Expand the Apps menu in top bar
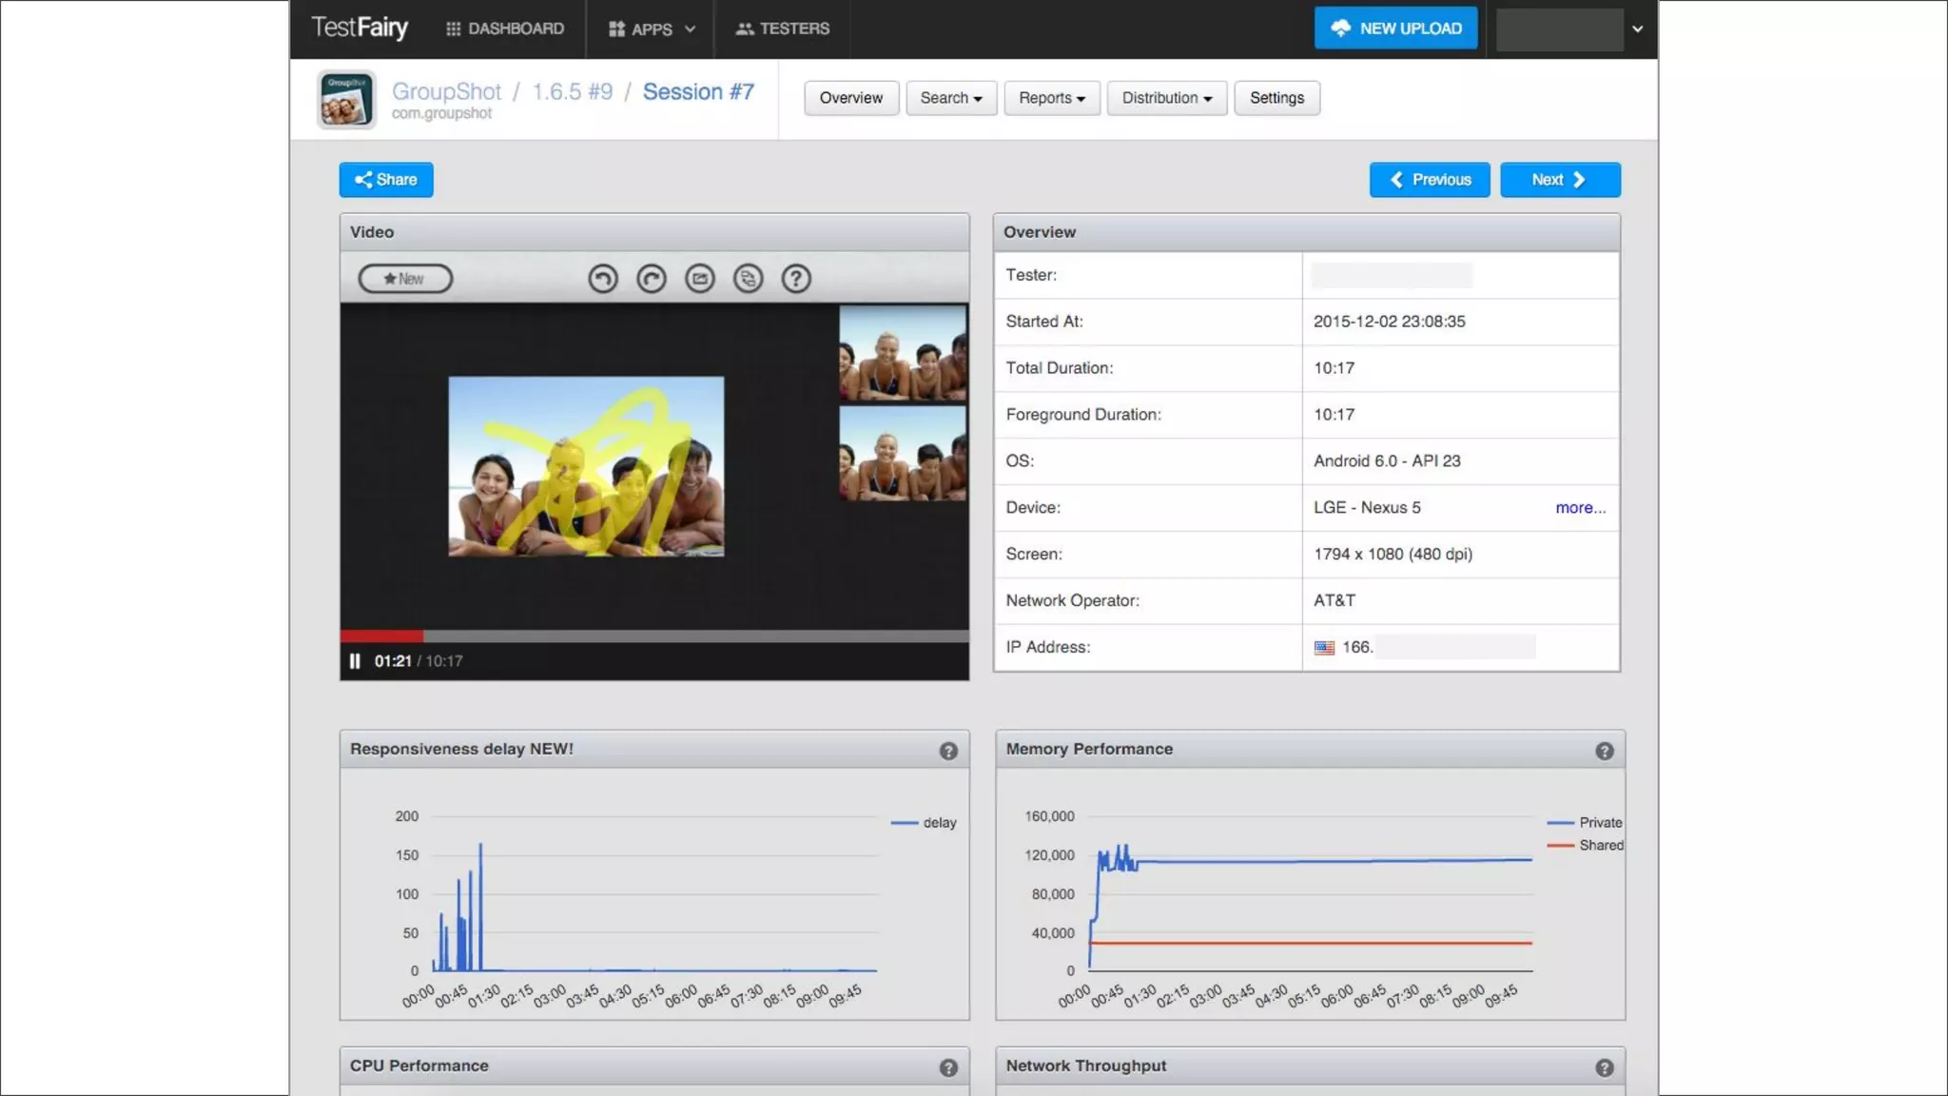The height and width of the screenshot is (1096, 1948). coord(652,29)
